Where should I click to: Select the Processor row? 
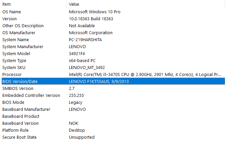click(12, 74)
